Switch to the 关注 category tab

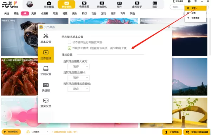pos(7,13)
